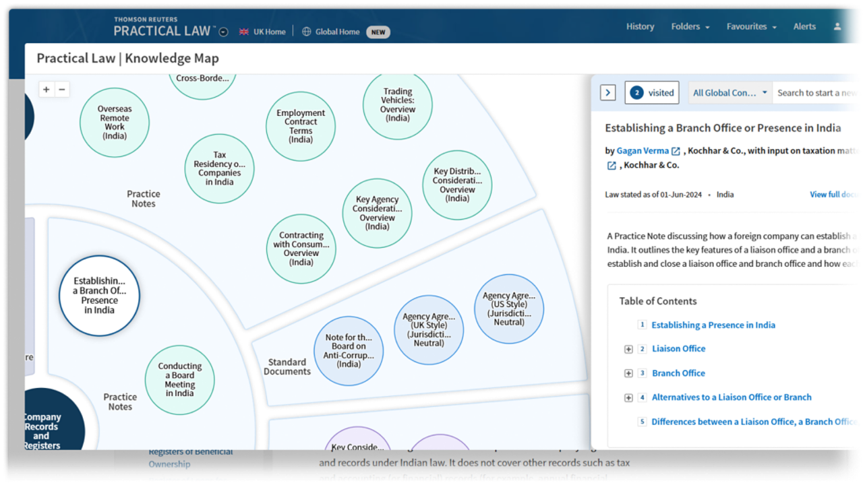Open the Practical Law dropdown circle arrow
This screenshot has height=485, width=863.
(224, 32)
